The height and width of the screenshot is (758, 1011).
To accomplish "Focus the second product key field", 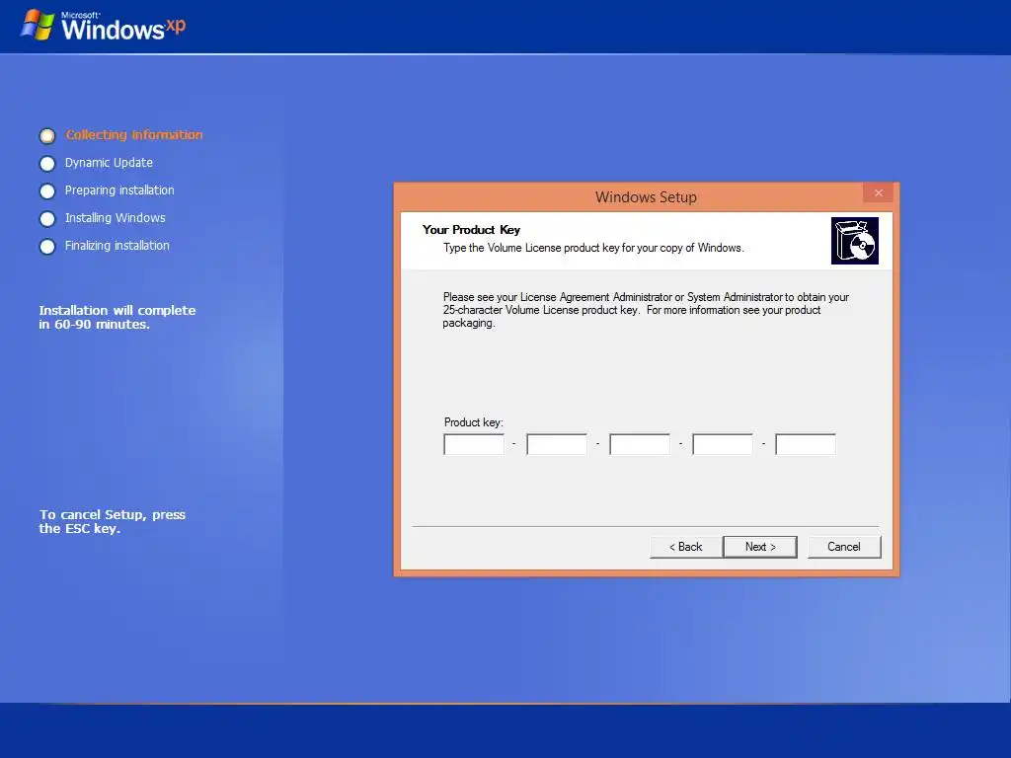I will (x=557, y=444).
